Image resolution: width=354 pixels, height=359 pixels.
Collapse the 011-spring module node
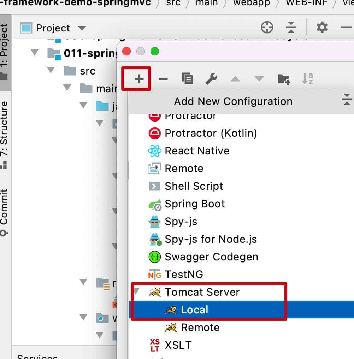pyautogui.click(x=35, y=52)
